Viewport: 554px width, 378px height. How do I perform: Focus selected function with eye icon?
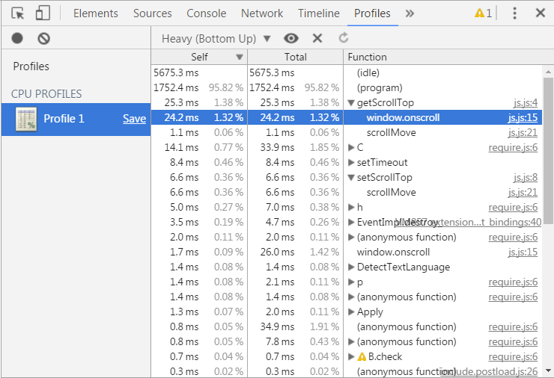click(291, 38)
